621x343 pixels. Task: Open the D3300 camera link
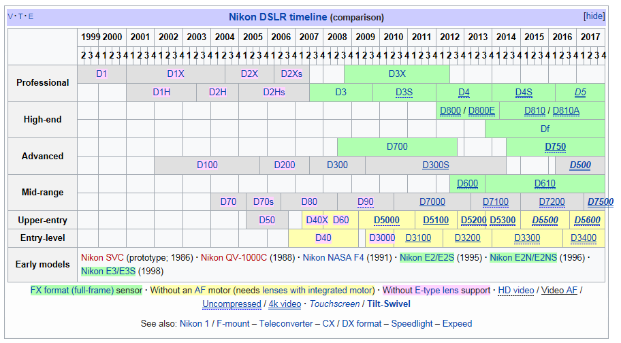tap(527, 238)
